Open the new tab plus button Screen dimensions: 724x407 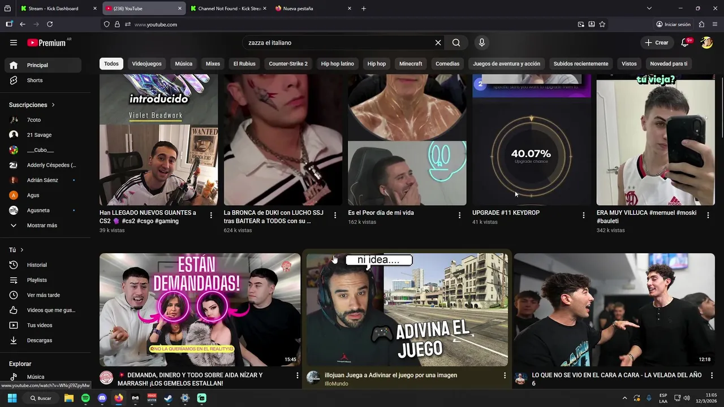(x=364, y=8)
